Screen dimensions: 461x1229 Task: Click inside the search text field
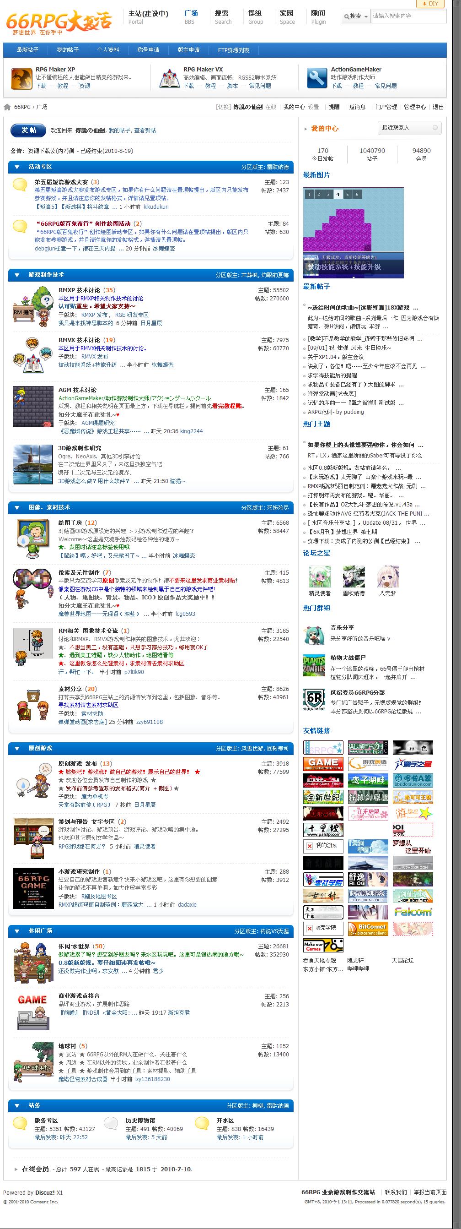[x=408, y=16]
